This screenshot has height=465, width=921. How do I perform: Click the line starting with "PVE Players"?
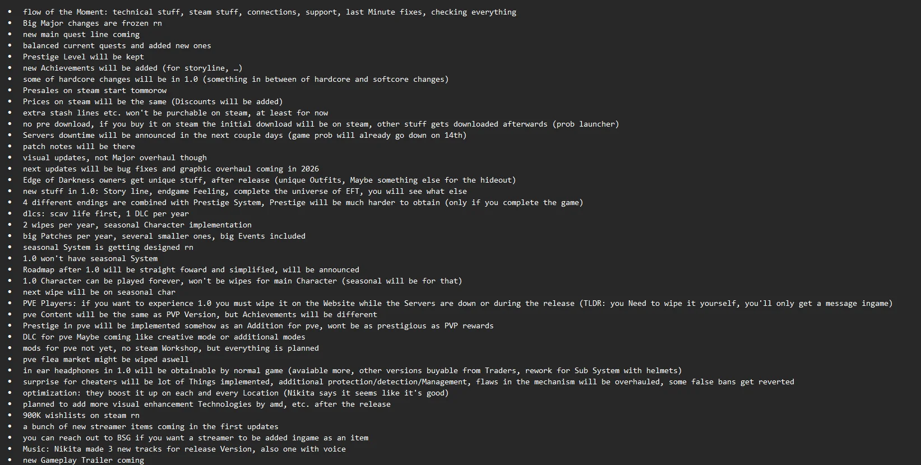click(457, 303)
